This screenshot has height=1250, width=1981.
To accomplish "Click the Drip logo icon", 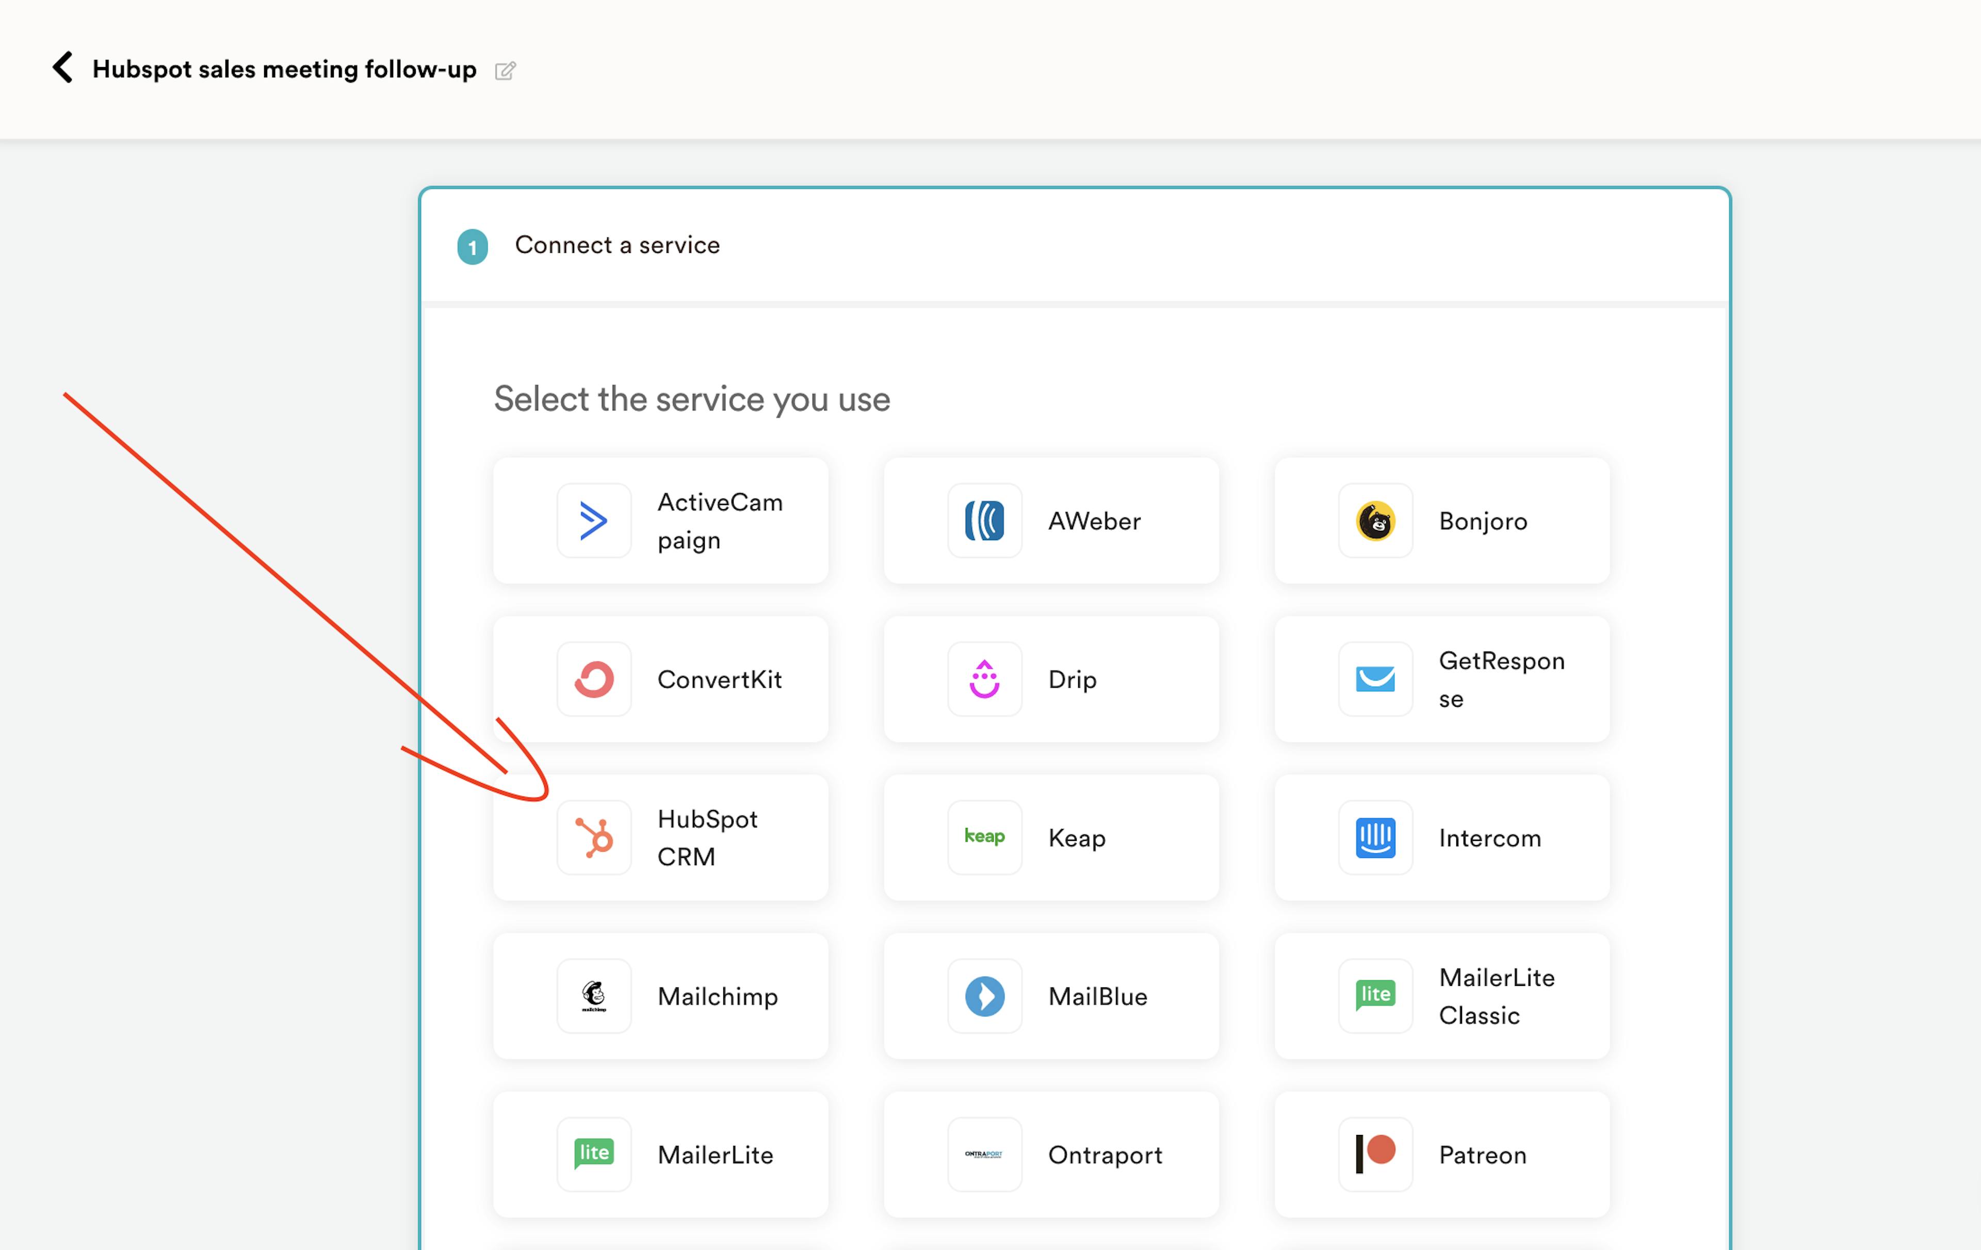I will 984,680.
